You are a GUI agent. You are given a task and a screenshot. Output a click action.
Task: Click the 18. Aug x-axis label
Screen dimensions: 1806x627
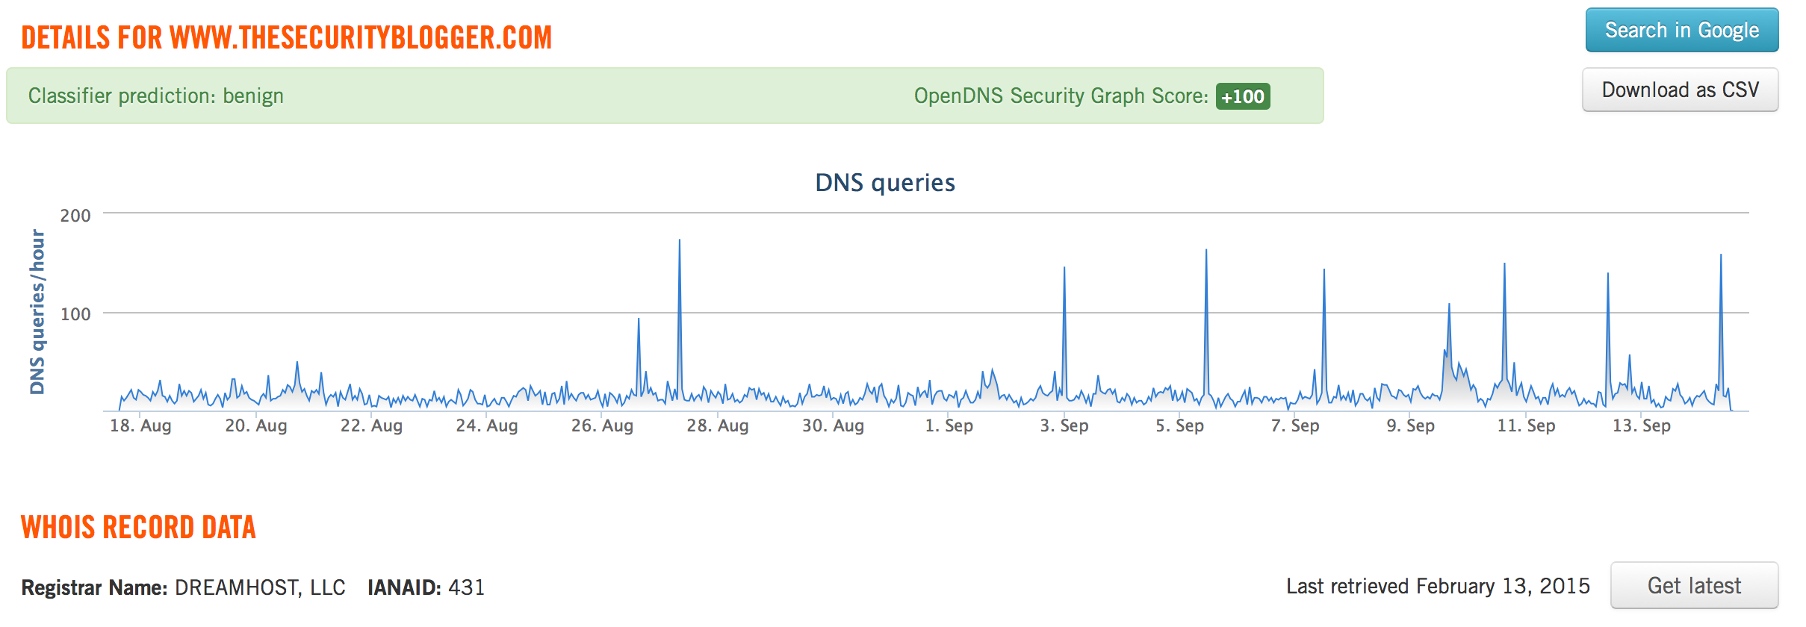(x=140, y=425)
